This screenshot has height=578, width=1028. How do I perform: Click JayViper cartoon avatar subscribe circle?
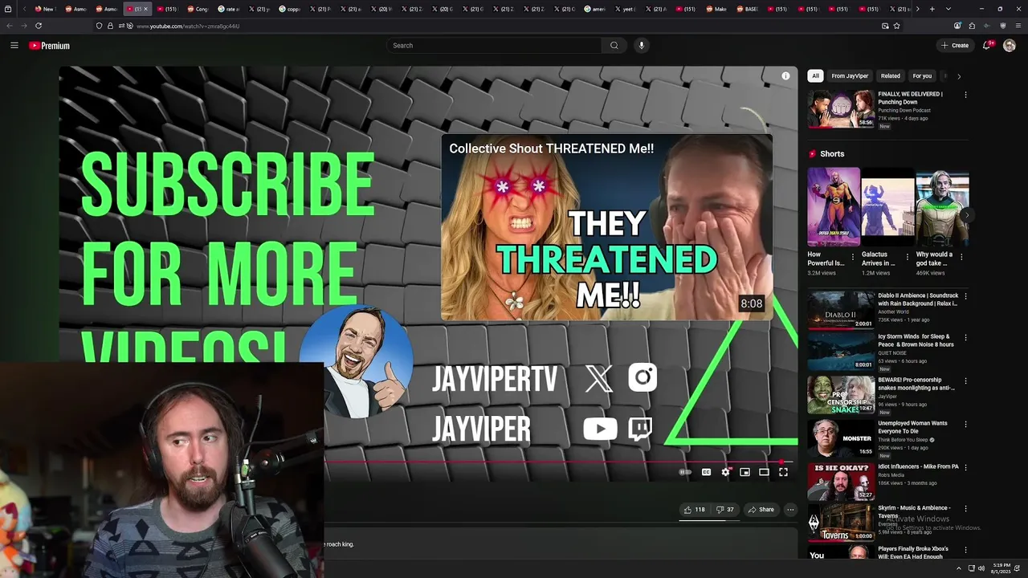pos(357,361)
